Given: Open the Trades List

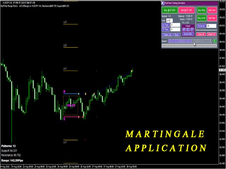Looking at the screenshot, I should 167,35.
